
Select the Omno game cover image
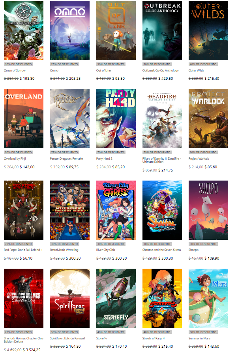[70, 30]
